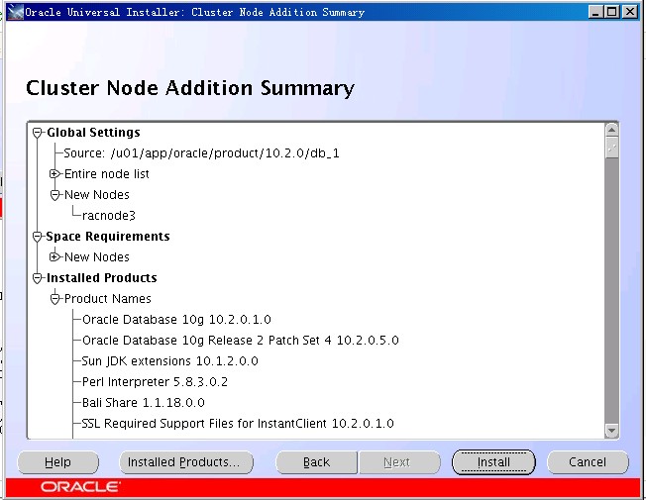Select the Entire node list label
This screenshot has height=500, width=646.
pyautogui.click(x=107, y=174)
